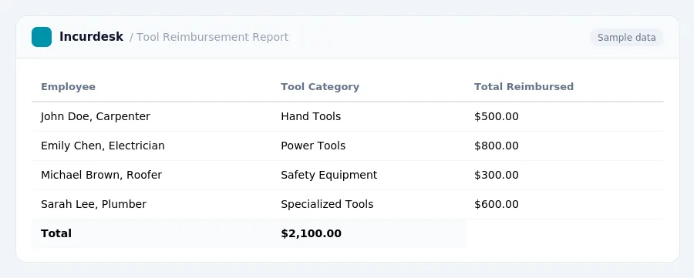Image resolution: width=694 pixels, height=278 pixels.
Task: Select the Michael Brown, Roofer cell
Action: click(x=101, y=175)
